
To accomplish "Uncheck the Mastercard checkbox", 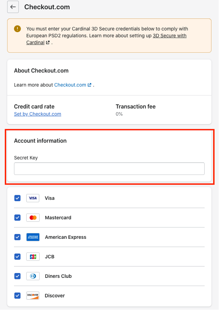I will point(17,218).
